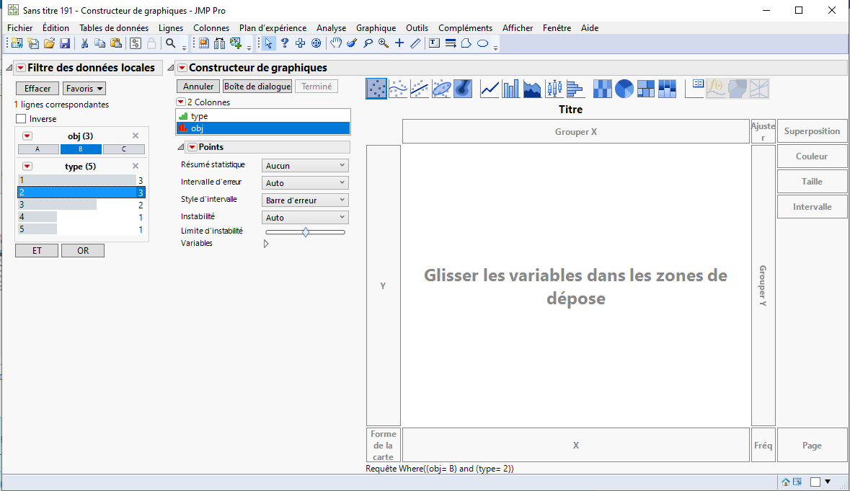The height and width of the screenshot is (491, 850).
Task: Open the Instabilité dropdown
Action: click(x=305, y=218)
